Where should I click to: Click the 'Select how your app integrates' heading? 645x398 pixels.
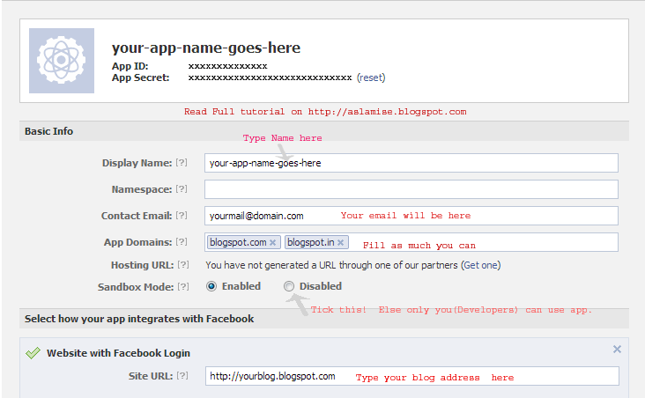[139, 319]
